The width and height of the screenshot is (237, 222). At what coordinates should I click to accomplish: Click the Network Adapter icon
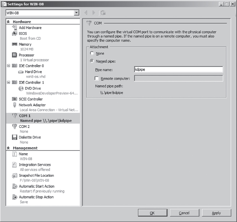click(x=15, y=105)
